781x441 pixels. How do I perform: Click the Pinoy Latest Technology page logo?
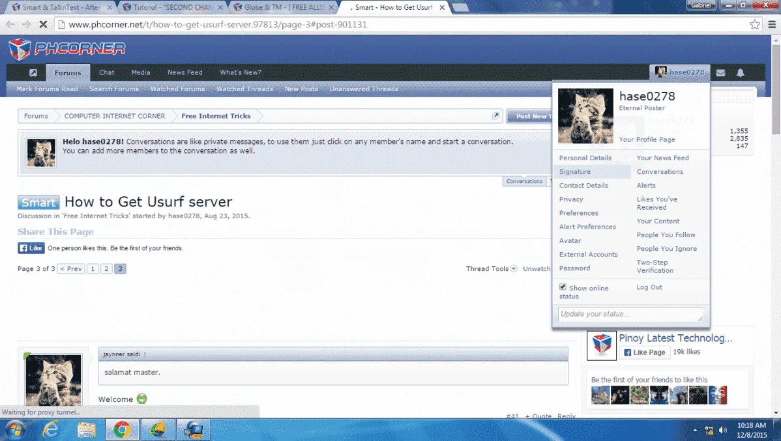tap(601, 345)
